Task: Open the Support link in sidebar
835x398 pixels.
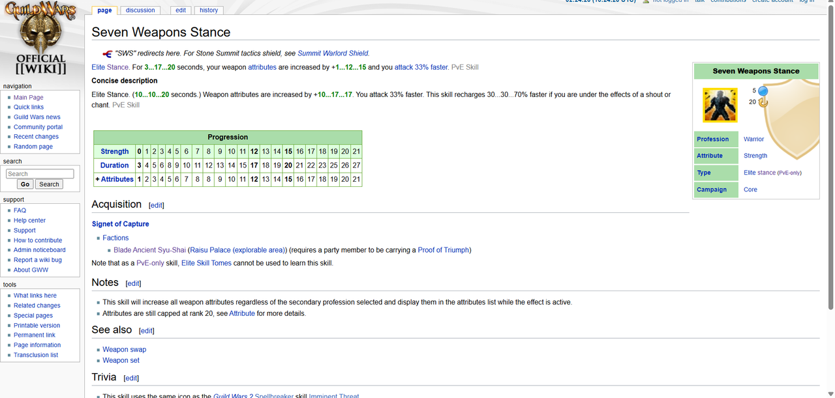Action: click(25, 231)
